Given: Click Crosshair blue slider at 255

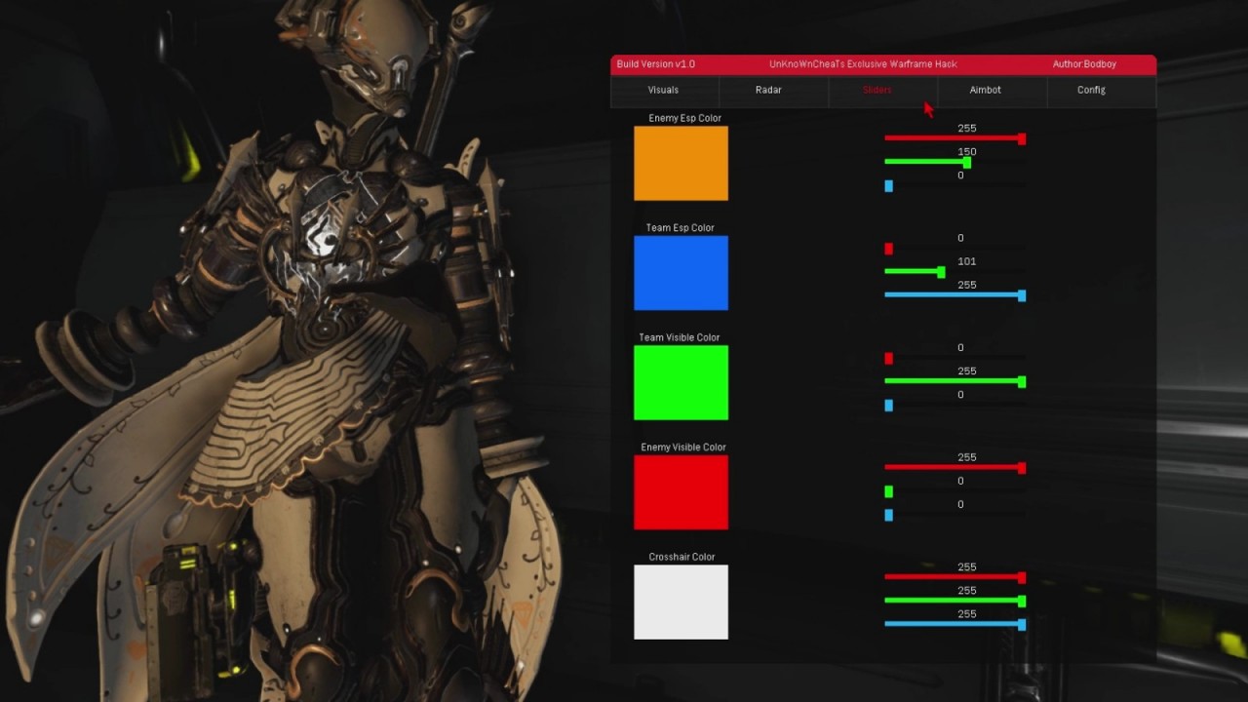Looking at the screenshot, I should click(955, 625).
